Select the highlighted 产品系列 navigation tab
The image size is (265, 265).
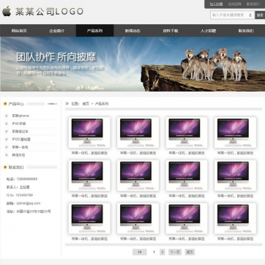pyautogui.click(x=94, y=31)
